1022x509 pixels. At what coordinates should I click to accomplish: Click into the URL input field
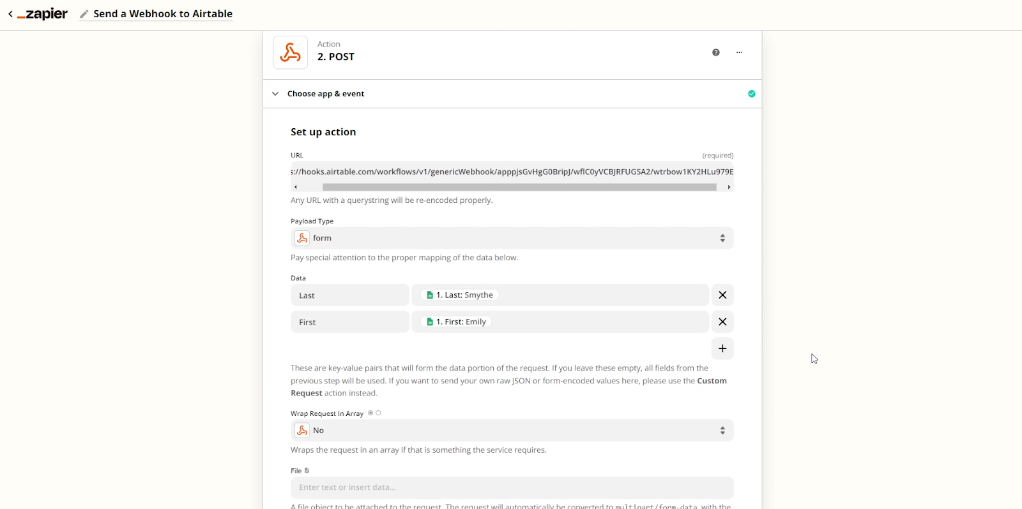[x=512, y=172]
